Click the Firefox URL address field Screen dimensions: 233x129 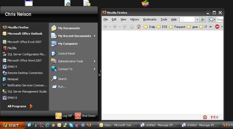point(187,19)
